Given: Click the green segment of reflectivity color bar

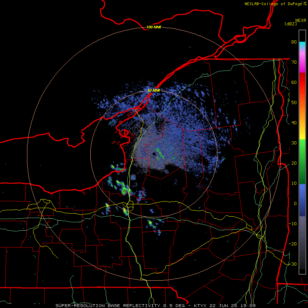Looking at the screenshot, I should point(302,162).
